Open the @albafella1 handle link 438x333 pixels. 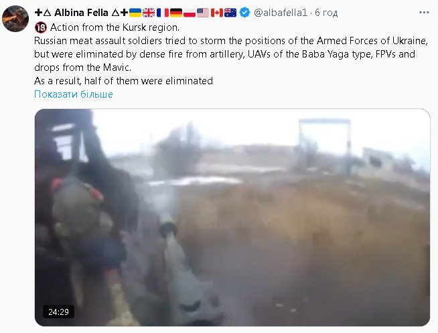click(281, 13)
